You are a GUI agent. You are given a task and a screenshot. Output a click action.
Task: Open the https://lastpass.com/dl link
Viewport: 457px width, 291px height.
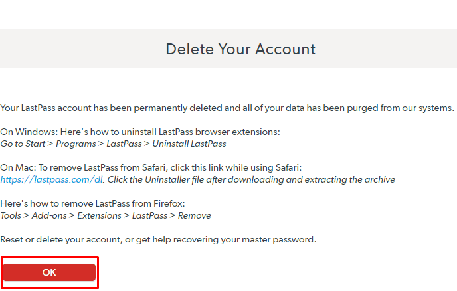tap(52, 179)
